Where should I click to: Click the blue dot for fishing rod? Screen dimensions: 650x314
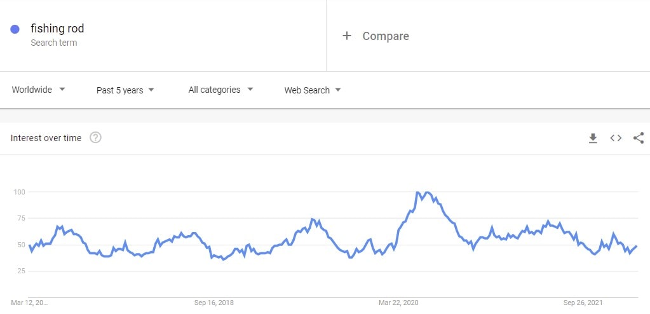click(x=15, y=29)
